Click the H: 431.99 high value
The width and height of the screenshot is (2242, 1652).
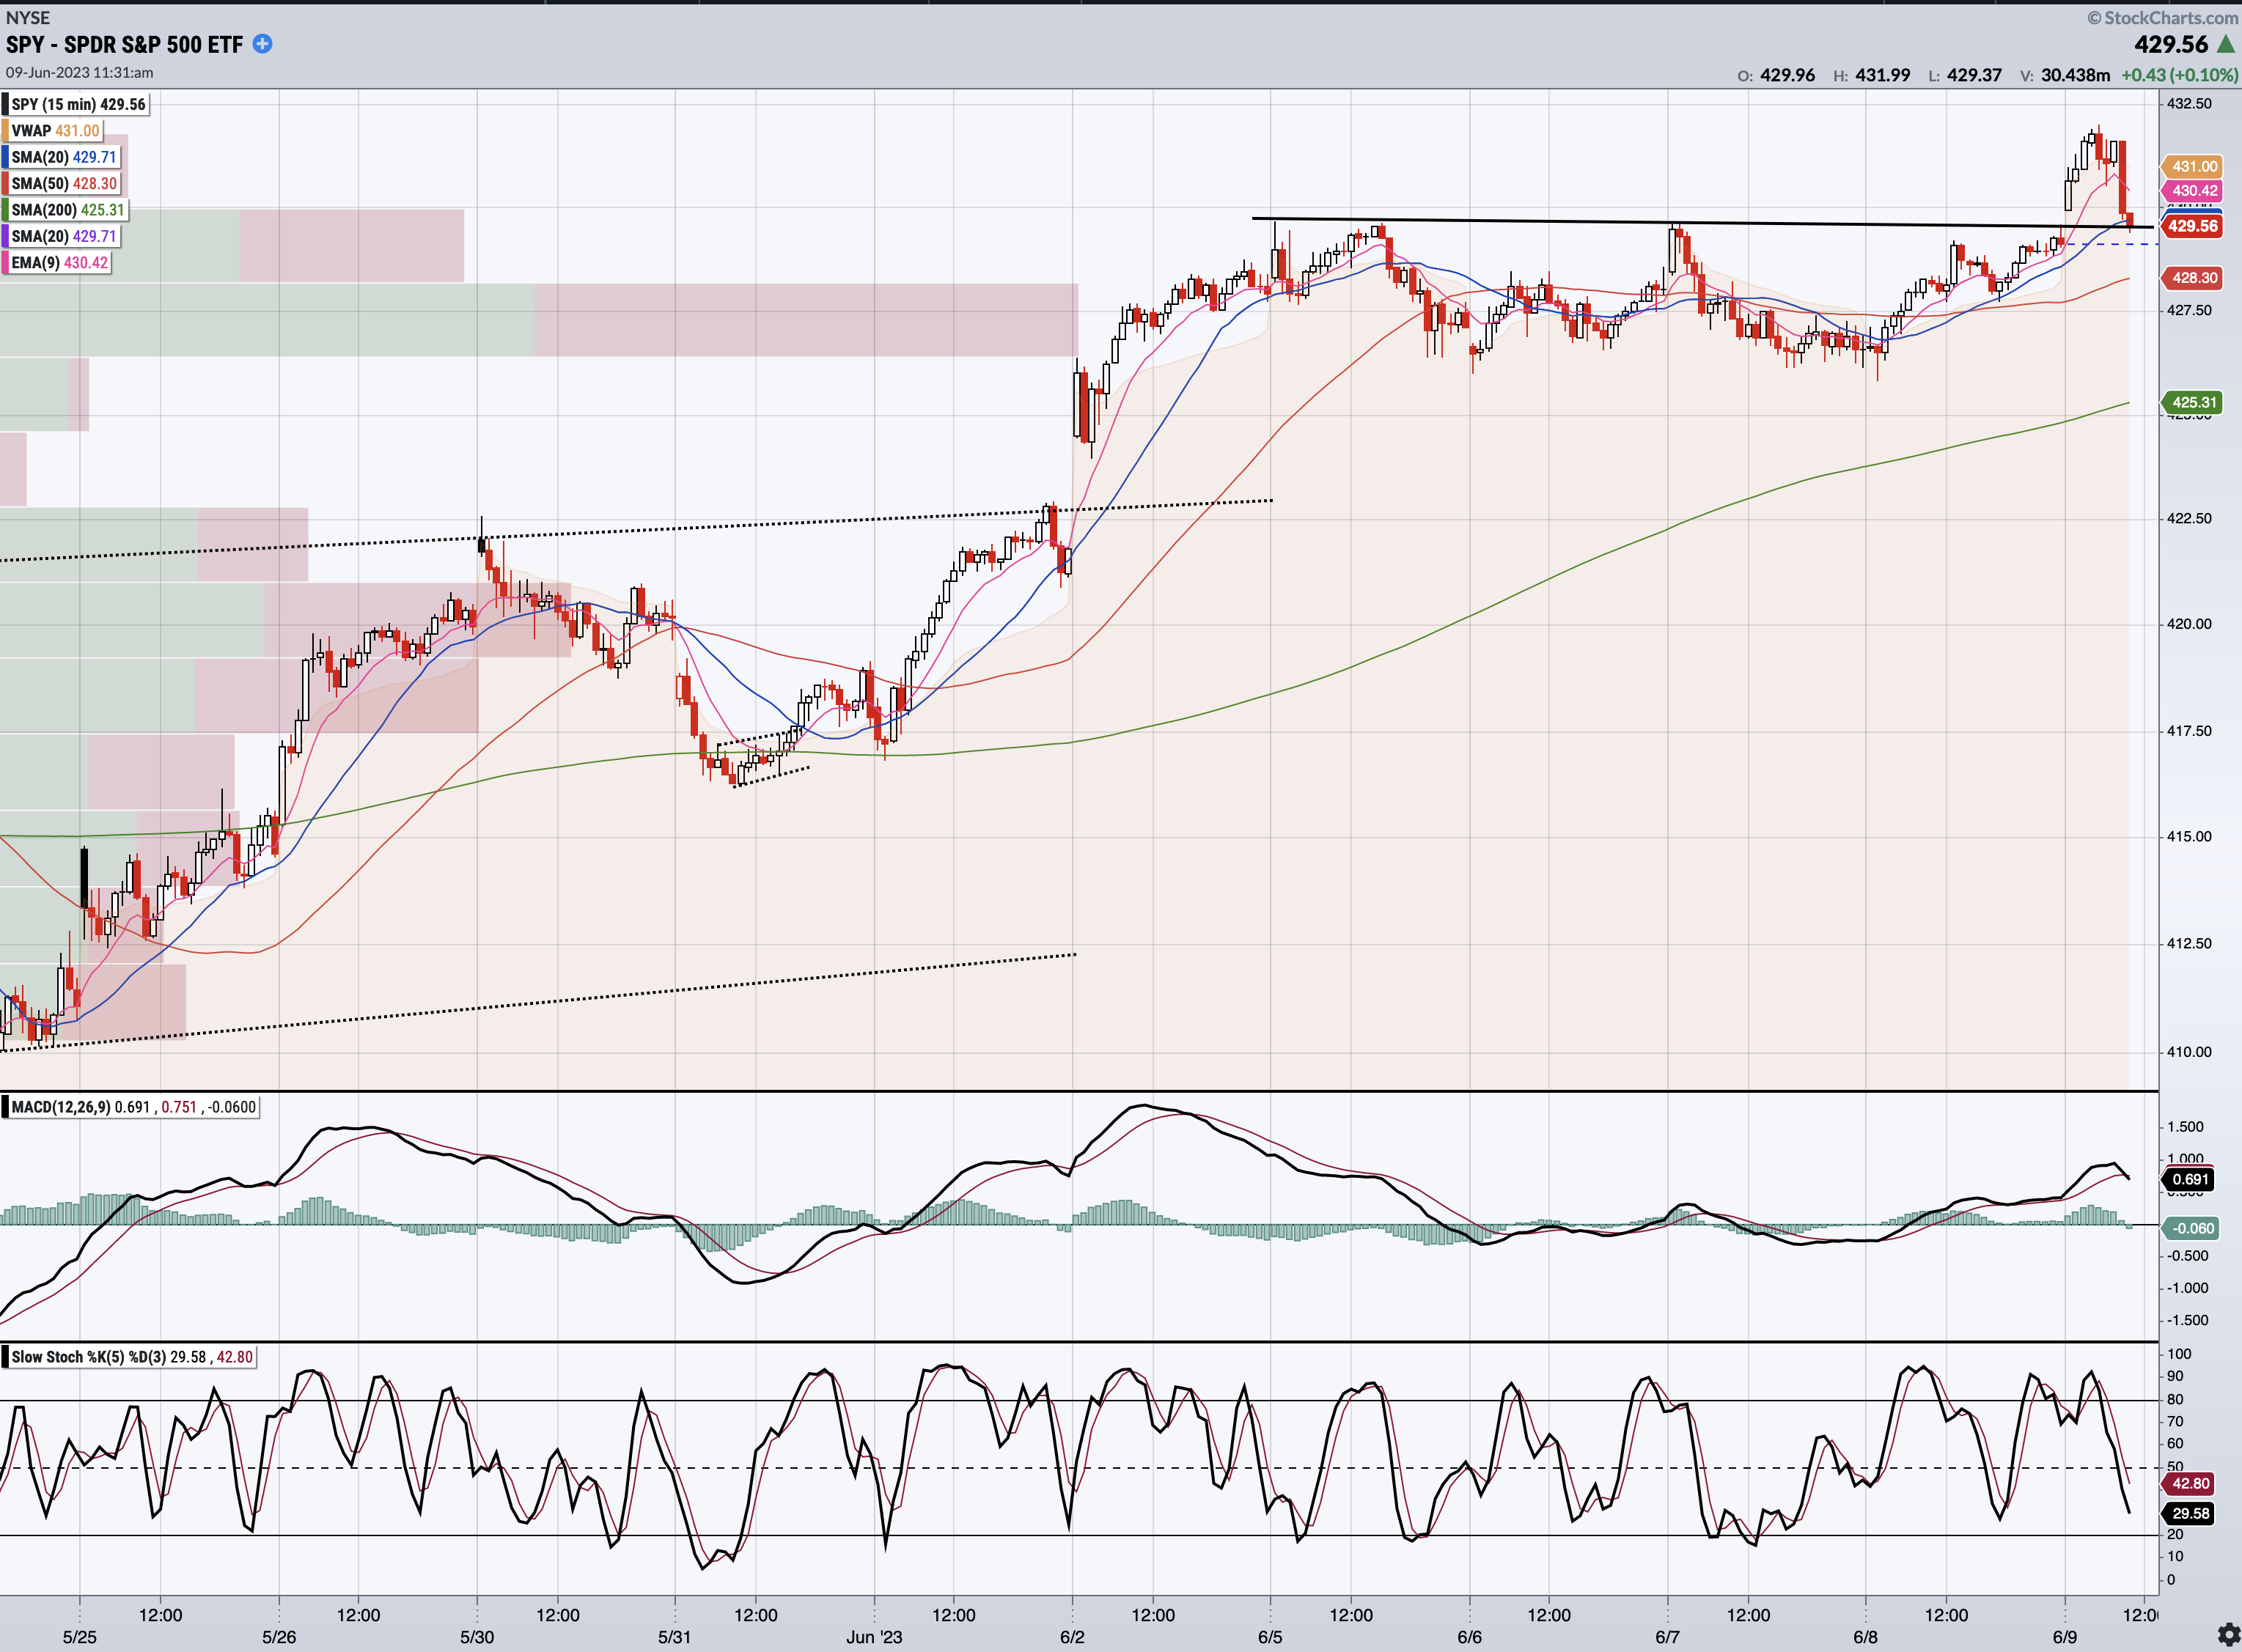[x=1871, y=75]
